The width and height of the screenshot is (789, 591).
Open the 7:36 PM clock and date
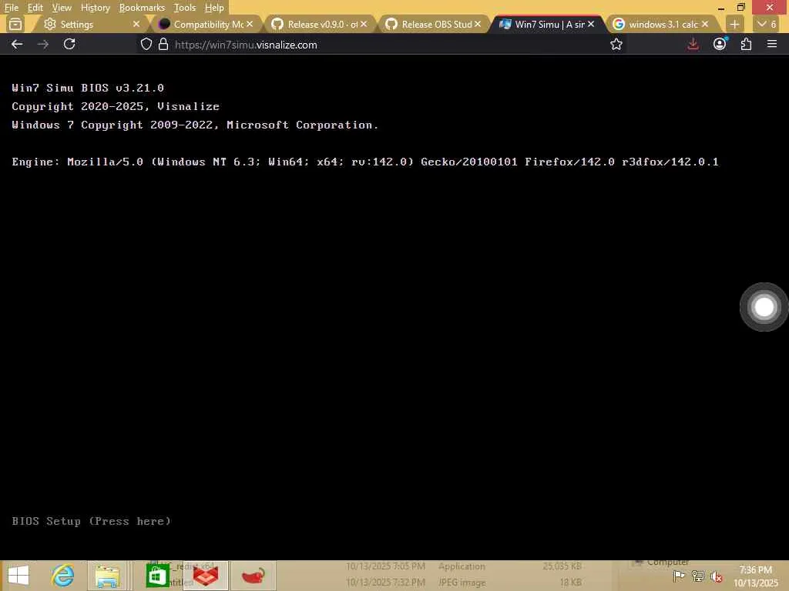[x=755, y=576]
